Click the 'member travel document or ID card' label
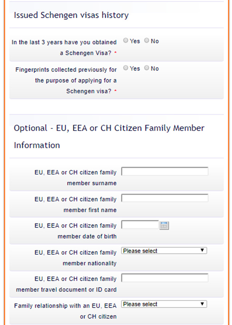The width and height of the screenshot is (232, 325). point(66,289)
